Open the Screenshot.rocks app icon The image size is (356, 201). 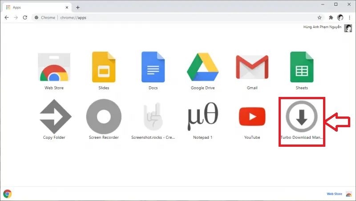(153, 117)
